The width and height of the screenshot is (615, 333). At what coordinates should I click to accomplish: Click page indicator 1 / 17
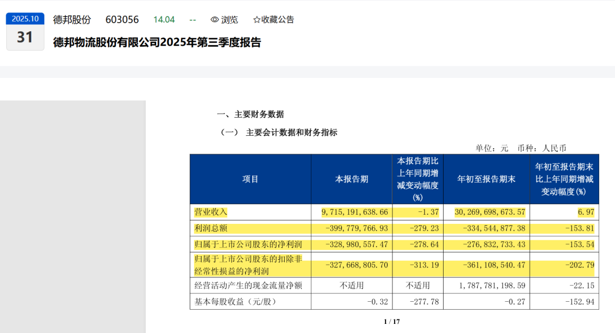[391, 322]
